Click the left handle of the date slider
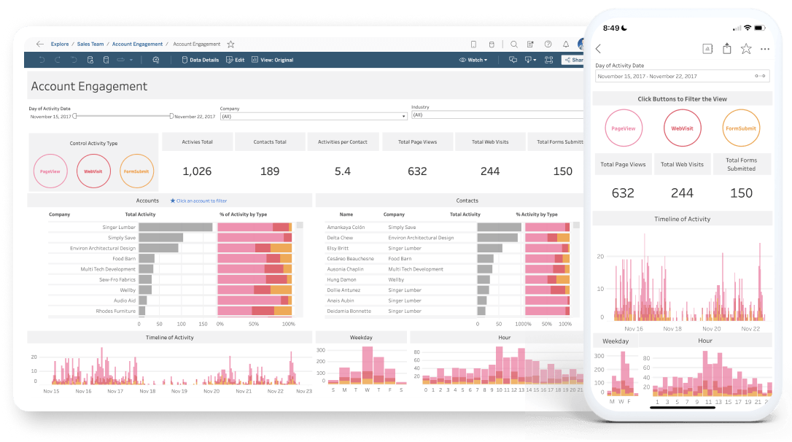Screen dimensions: 792x442 point(75,116)
